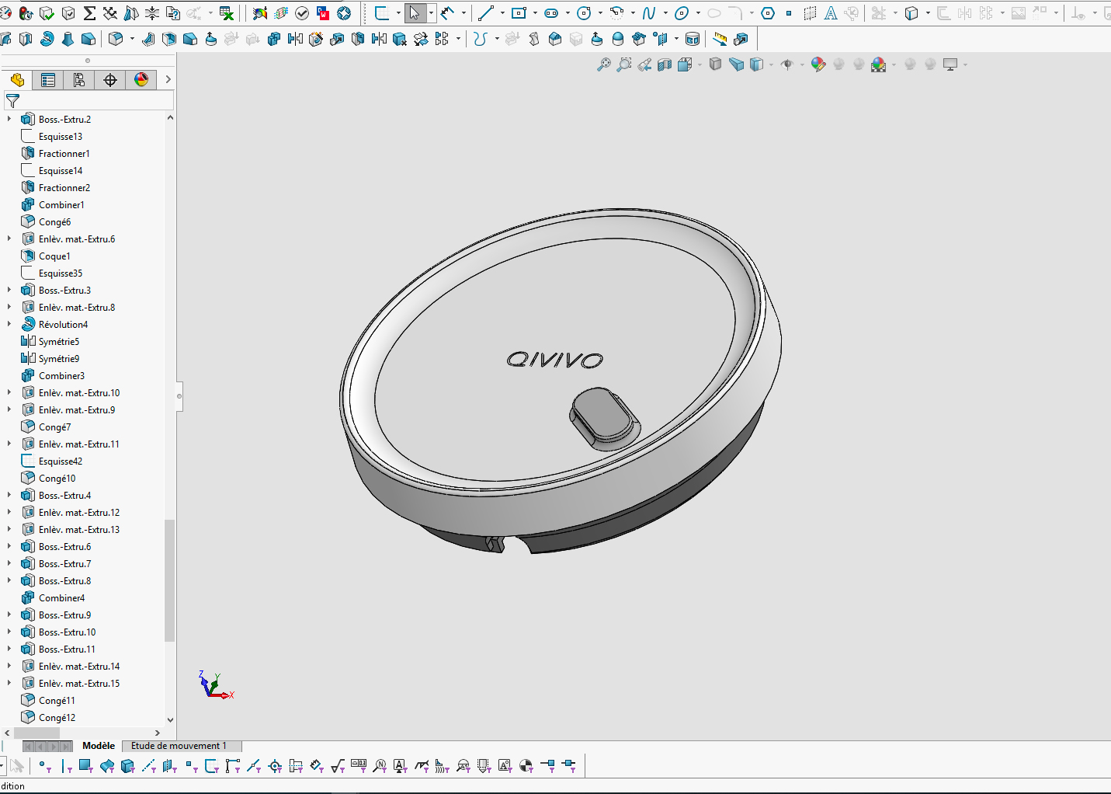Toggle the filter faces selection button
This screenshot has width=1111, height=794.
[86, 767]
